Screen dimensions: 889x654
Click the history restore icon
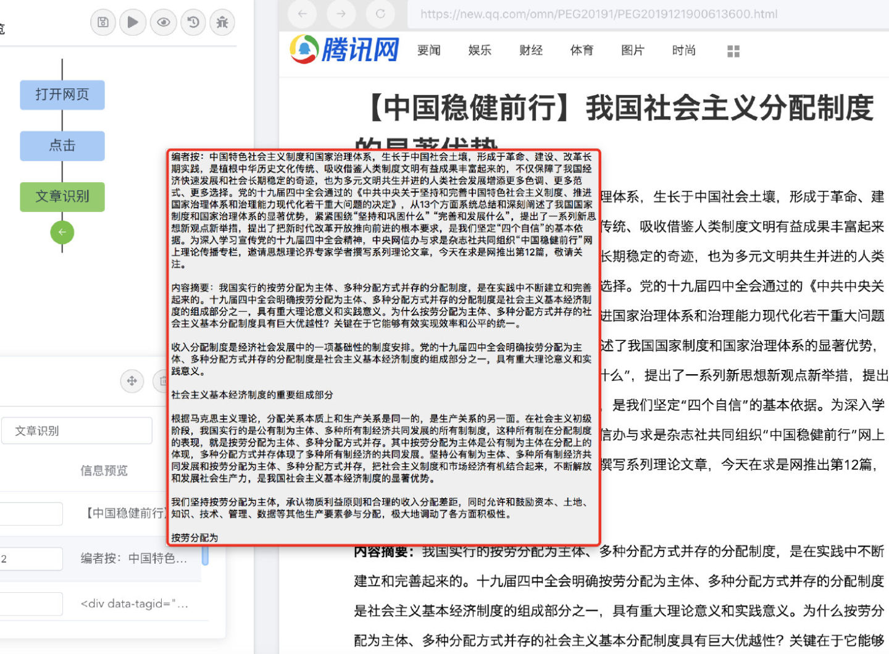(193, 22)
